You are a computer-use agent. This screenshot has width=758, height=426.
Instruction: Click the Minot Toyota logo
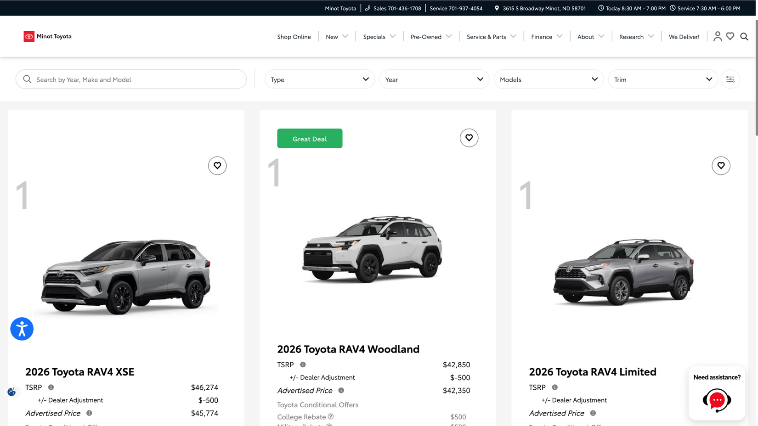[48, 36]
